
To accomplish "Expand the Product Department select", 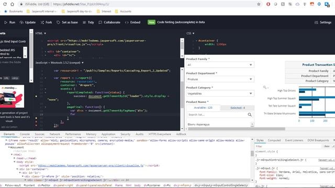I will 220,79.
